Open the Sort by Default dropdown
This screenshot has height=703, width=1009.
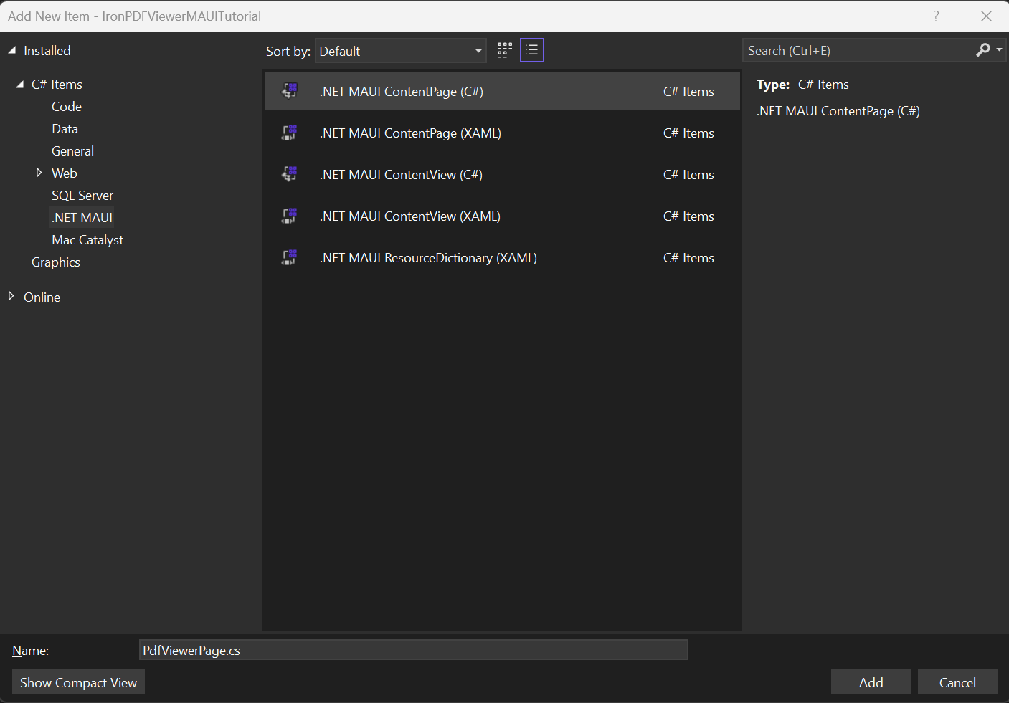coord(400,51)
